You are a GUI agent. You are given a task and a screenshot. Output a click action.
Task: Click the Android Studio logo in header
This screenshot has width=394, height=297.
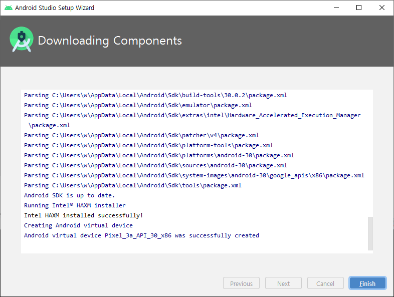pyautogui.click(x=22, y=40)
